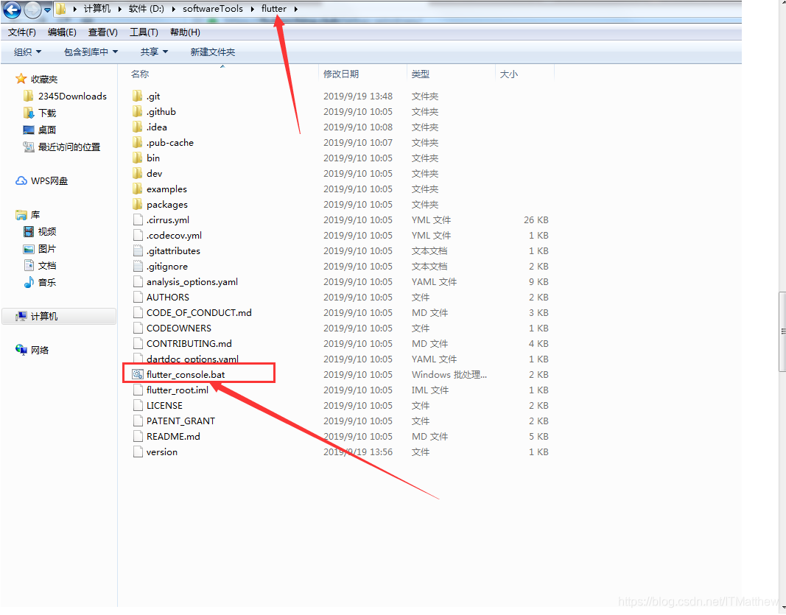Viewport: 786px width, 615px height.
Task: Open the 组织 dropdown in the toolbar
Action: click(x=27, y=52)
